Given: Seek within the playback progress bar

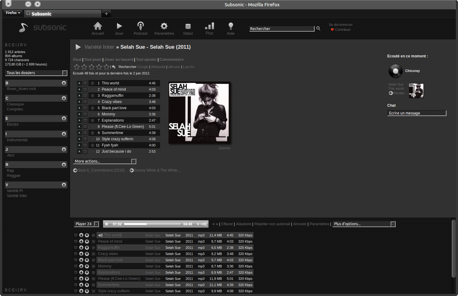Looking at the screenshot, I should (152, 224).
